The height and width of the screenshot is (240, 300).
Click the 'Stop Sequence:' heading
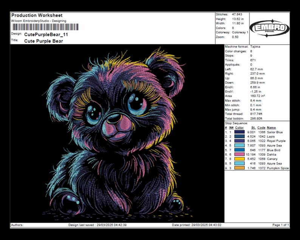[x=236, y=123]
